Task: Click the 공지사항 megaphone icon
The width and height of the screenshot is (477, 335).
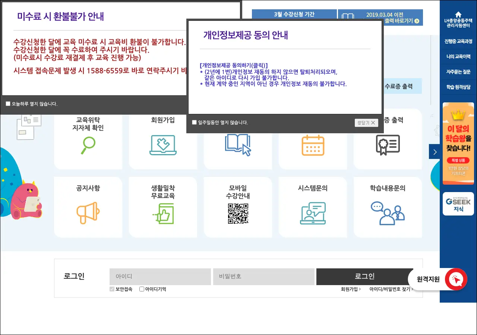Action: [88, 213]
